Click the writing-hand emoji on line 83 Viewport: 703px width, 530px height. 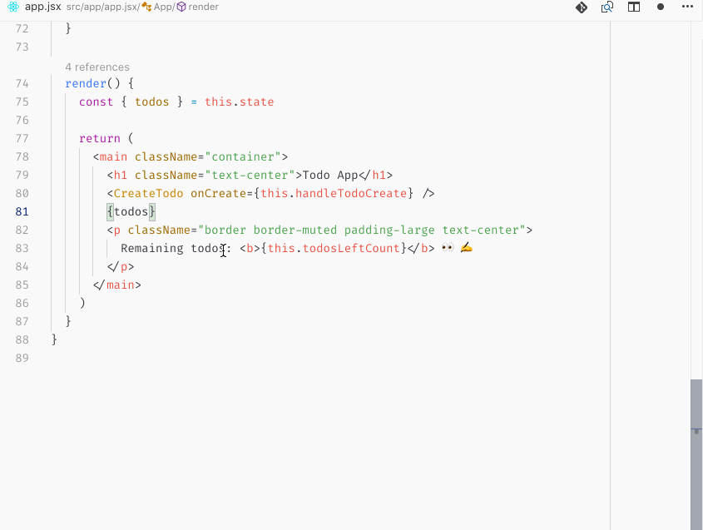(466, 247)
